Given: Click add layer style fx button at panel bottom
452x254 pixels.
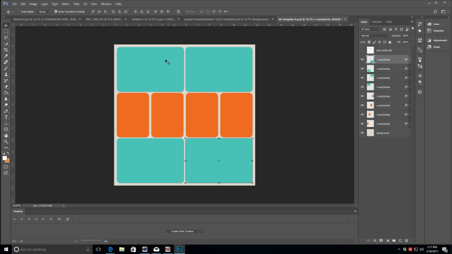Looking at the screenshot, I should click(x=375, y=240).
